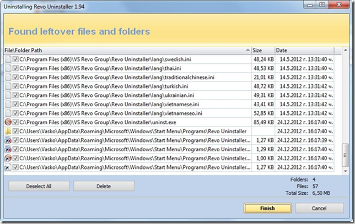Viewport: 355px width, 224px height.
Task: Uncheck the uninst.exe checkbox
Action: (15, 122)
